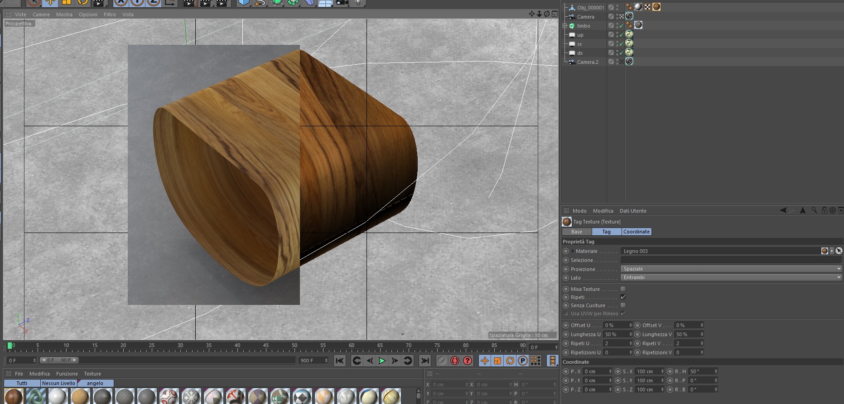The height and width of the screenshot is (404, 844).
Task: Toggle the position keyframe move icon
Action: [484, 361]
